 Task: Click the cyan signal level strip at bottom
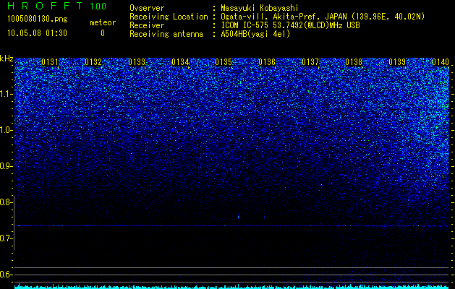(232, 287)
